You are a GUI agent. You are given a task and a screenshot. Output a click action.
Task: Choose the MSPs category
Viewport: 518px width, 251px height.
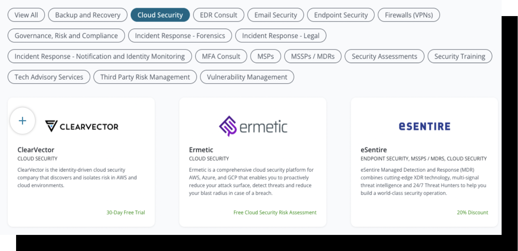265,56
